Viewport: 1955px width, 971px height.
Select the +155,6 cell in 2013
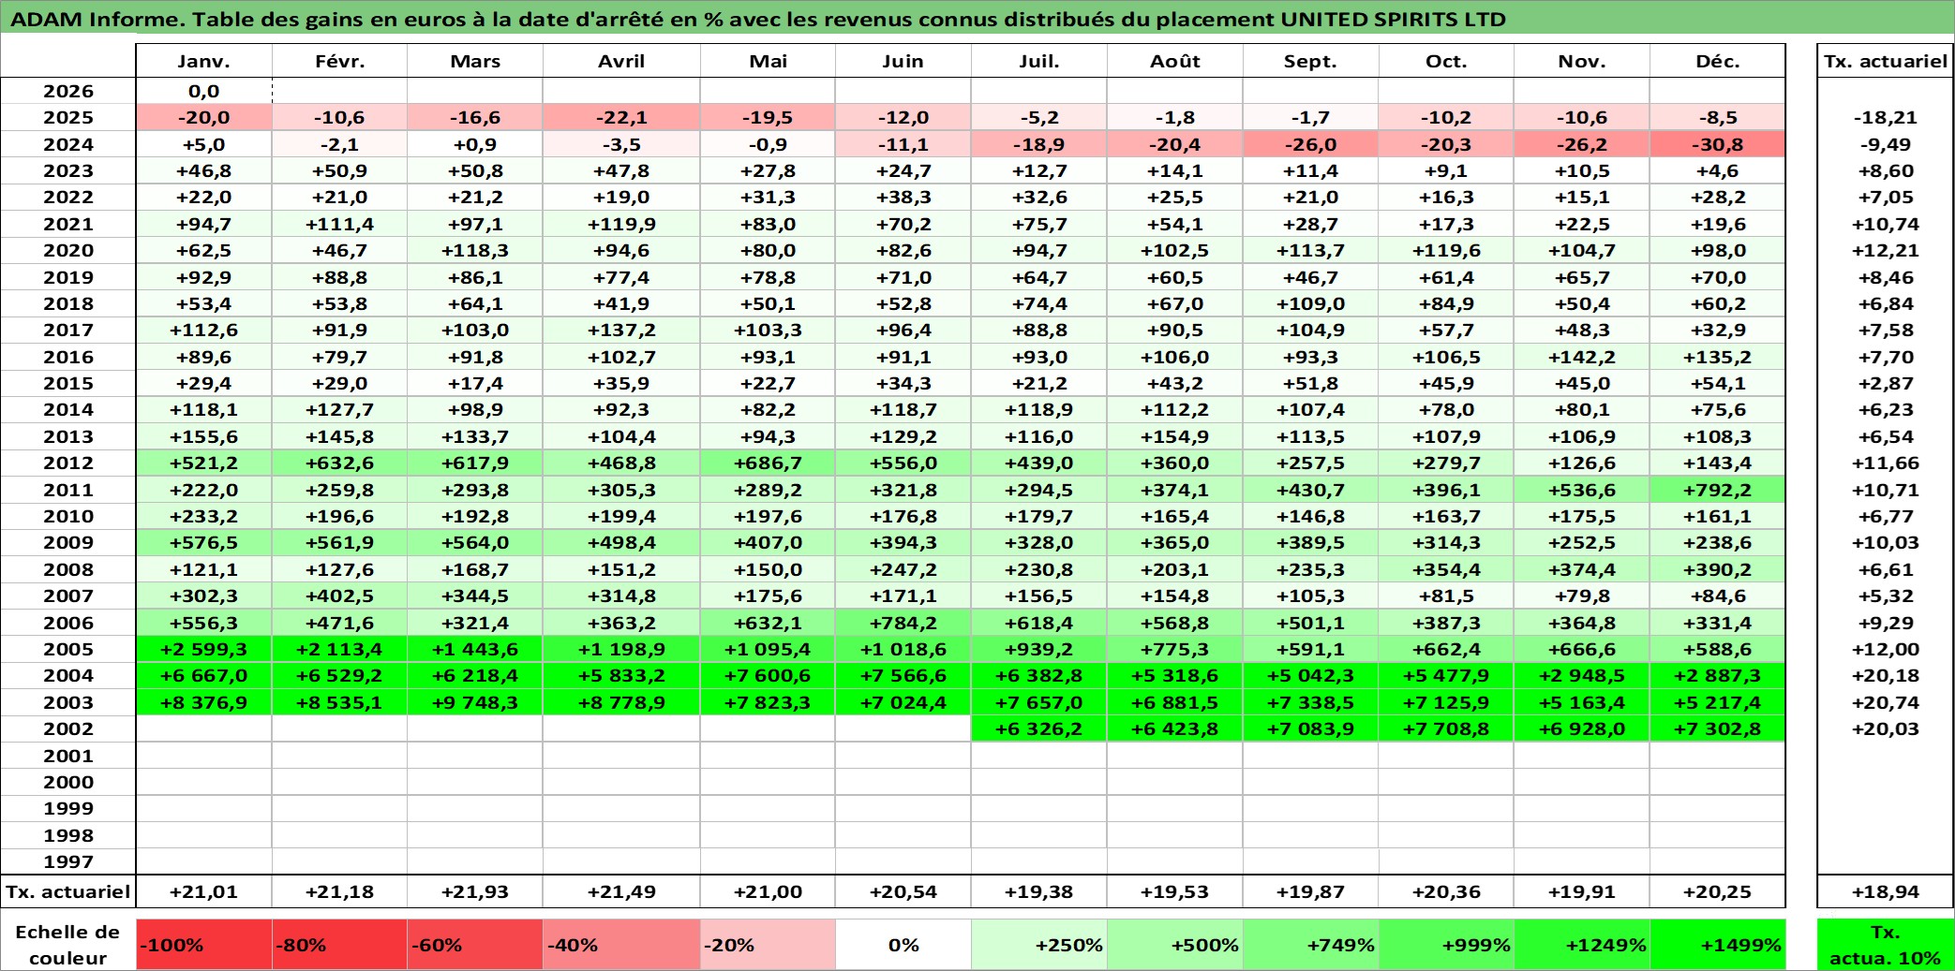tap(204, 436)
